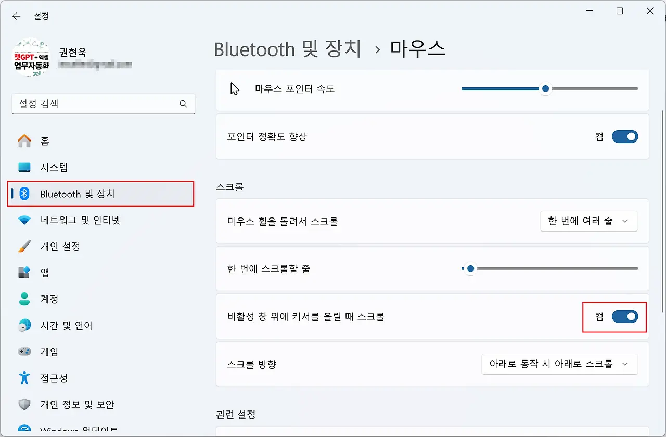
Task: Open 네트워크 및 인터넷 settings
Action: coord(24,220)
